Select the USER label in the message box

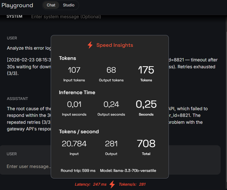(12, 154)
